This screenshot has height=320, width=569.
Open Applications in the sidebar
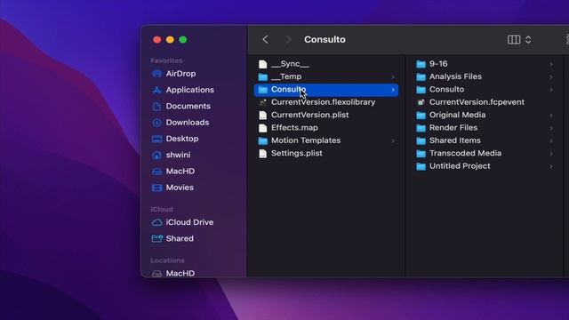pyautogui.click(x=183, y=90)
